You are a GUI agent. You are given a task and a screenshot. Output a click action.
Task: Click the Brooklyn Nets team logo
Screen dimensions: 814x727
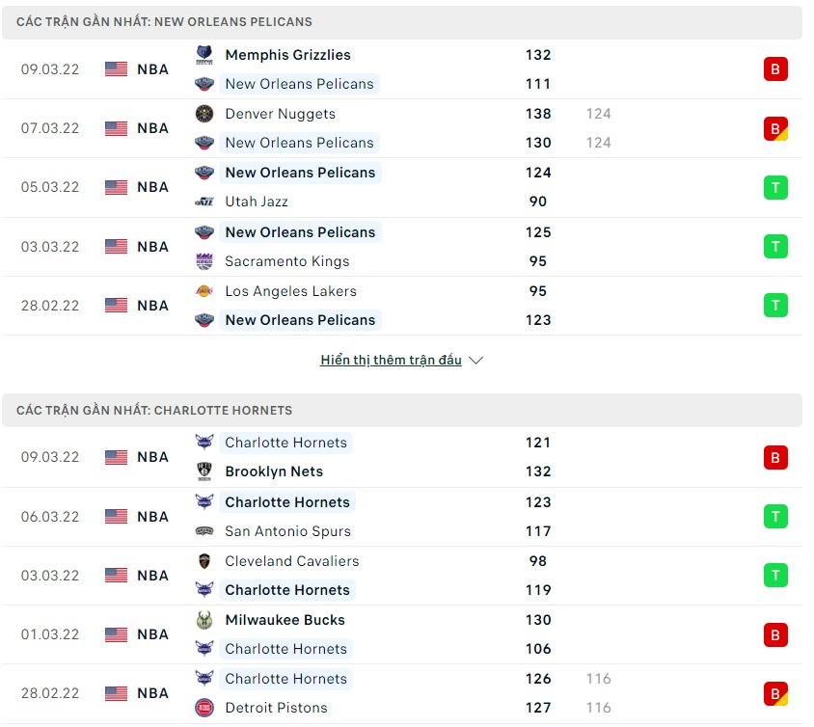[x=203, y=471]
